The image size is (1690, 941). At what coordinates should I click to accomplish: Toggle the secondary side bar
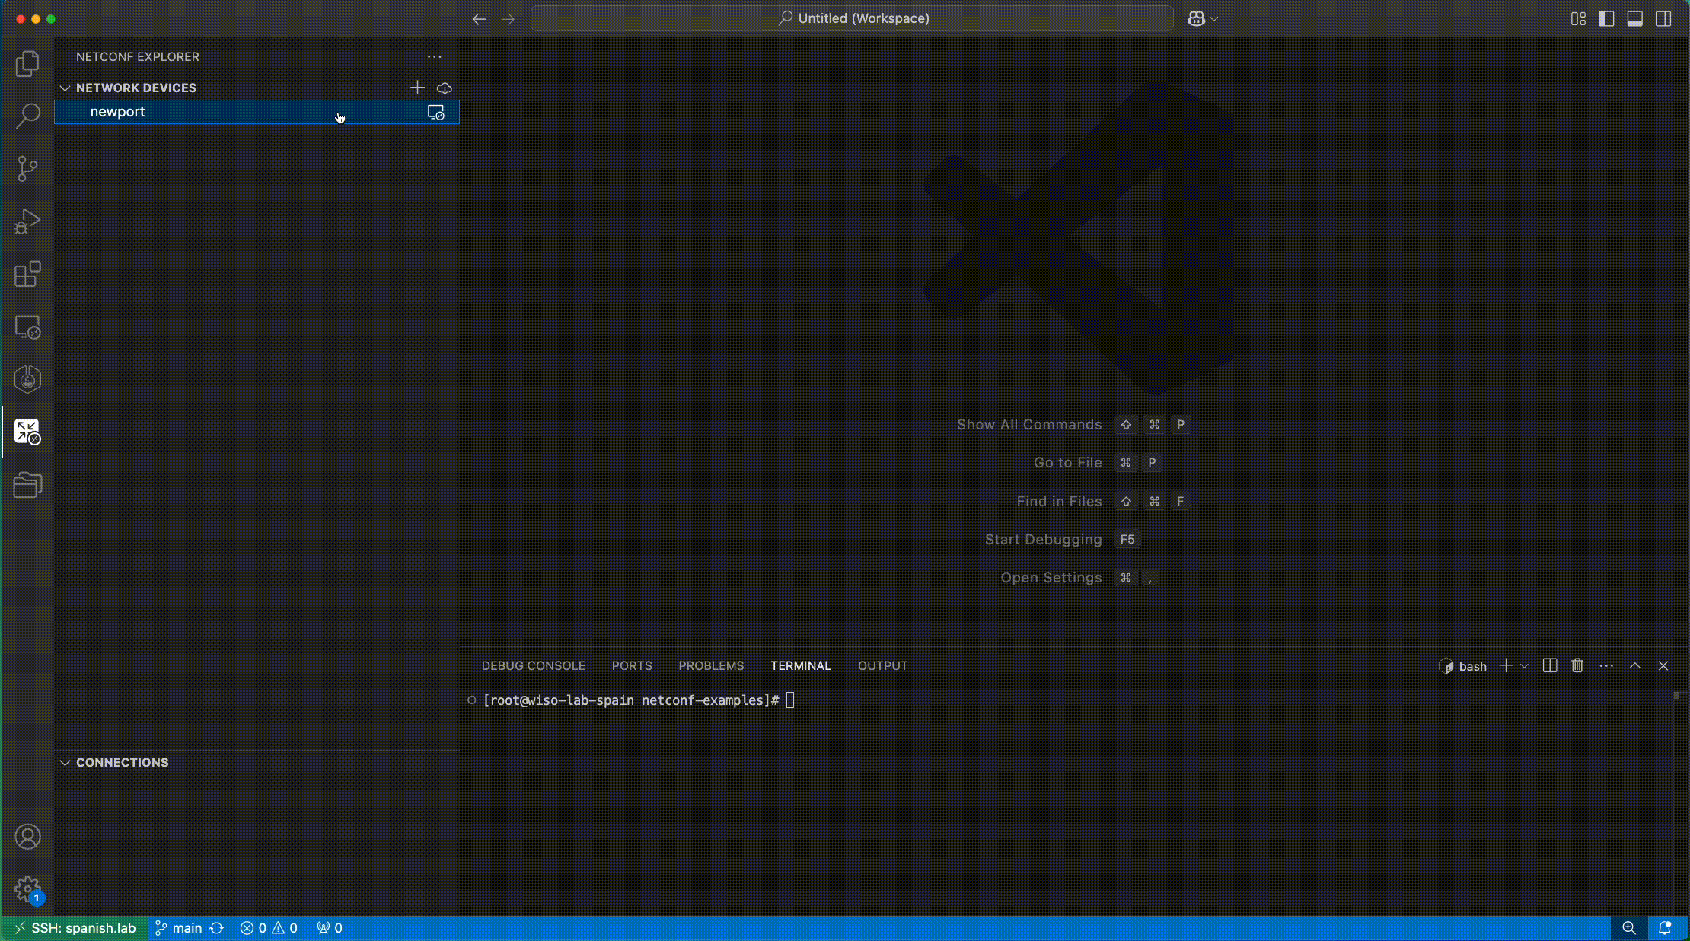point(1663,19)
